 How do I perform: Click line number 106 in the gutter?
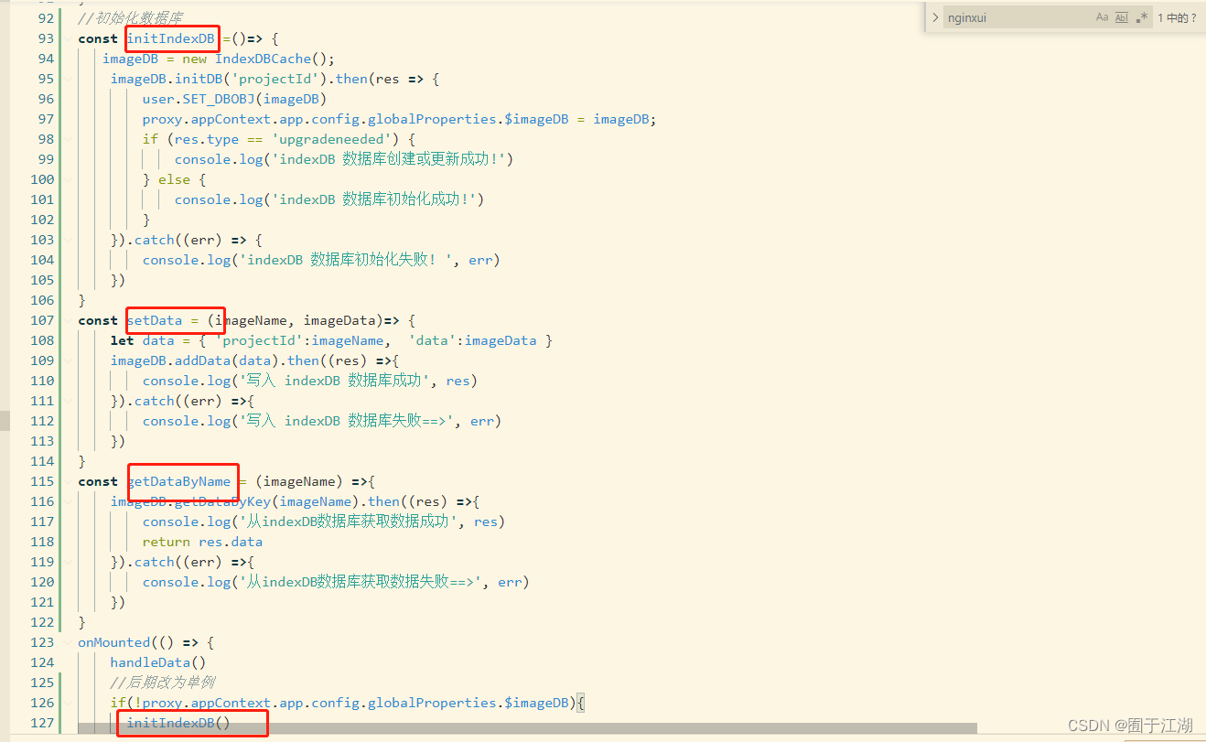point(42,300)
